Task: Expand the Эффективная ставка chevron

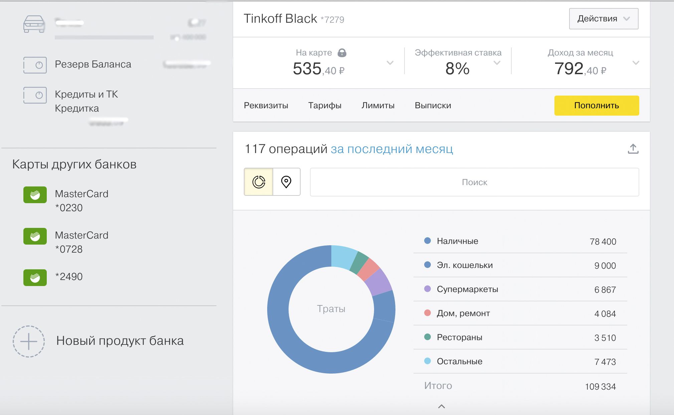Action: 497,63
